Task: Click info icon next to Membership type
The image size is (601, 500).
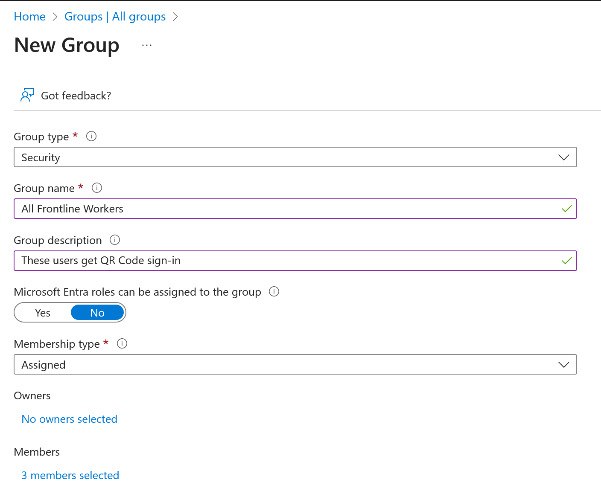Action: point(122,343)
